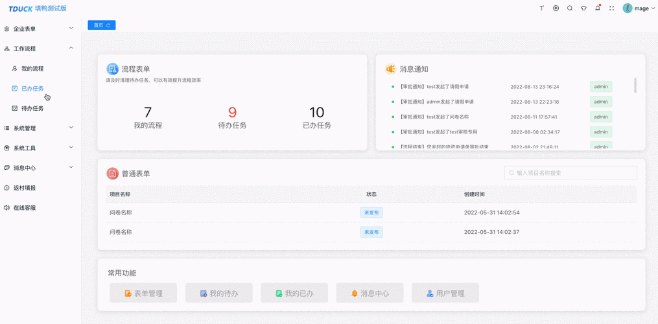Click the refresh icon on 首页 tab
This screenshot has height=324, width=658.
(108, 25)
